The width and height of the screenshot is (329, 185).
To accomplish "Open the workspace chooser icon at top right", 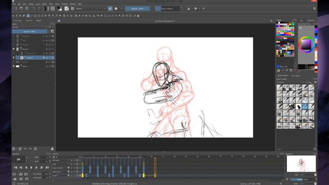I will coord(314,9).
